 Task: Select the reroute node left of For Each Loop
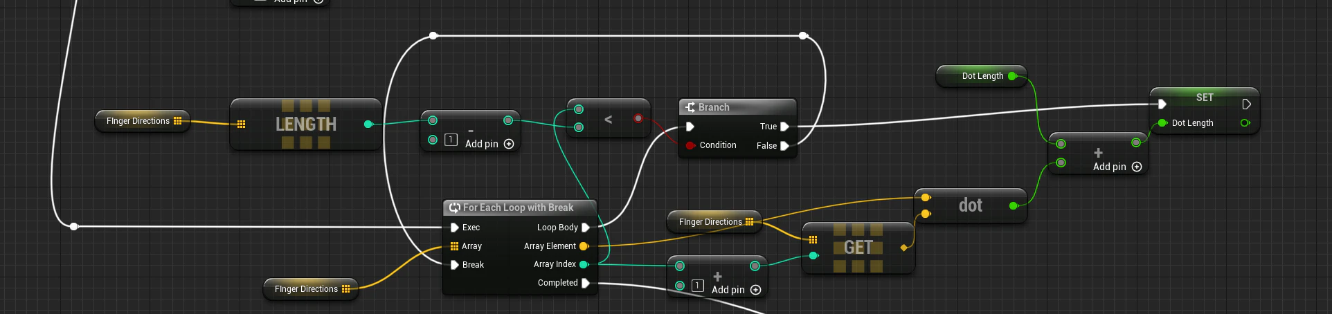[74, 226]
